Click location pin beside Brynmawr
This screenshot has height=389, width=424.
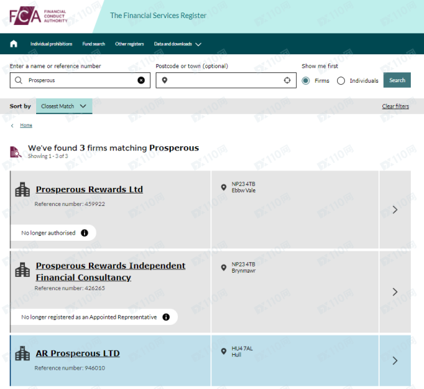point(224,267)
